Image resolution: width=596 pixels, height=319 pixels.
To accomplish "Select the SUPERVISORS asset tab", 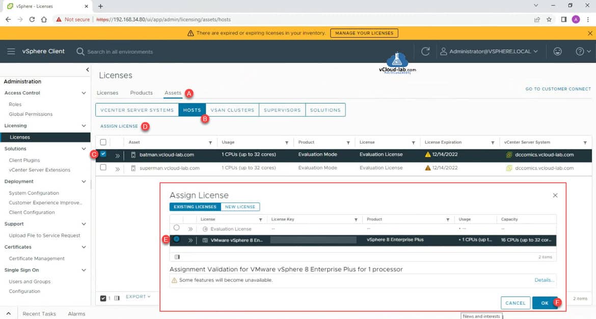I will [x=282, y=110].
